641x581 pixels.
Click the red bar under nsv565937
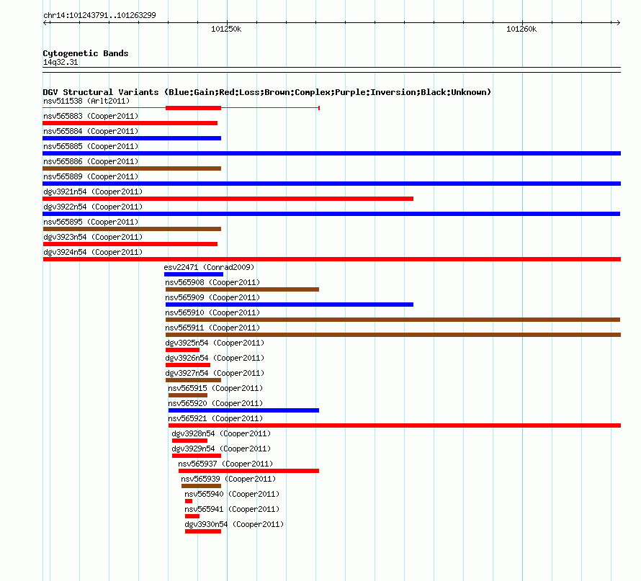248,471
